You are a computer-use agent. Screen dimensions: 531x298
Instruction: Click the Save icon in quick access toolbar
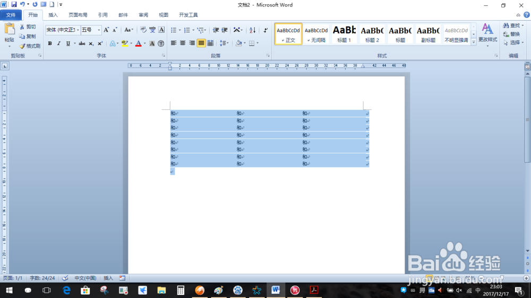14,4
